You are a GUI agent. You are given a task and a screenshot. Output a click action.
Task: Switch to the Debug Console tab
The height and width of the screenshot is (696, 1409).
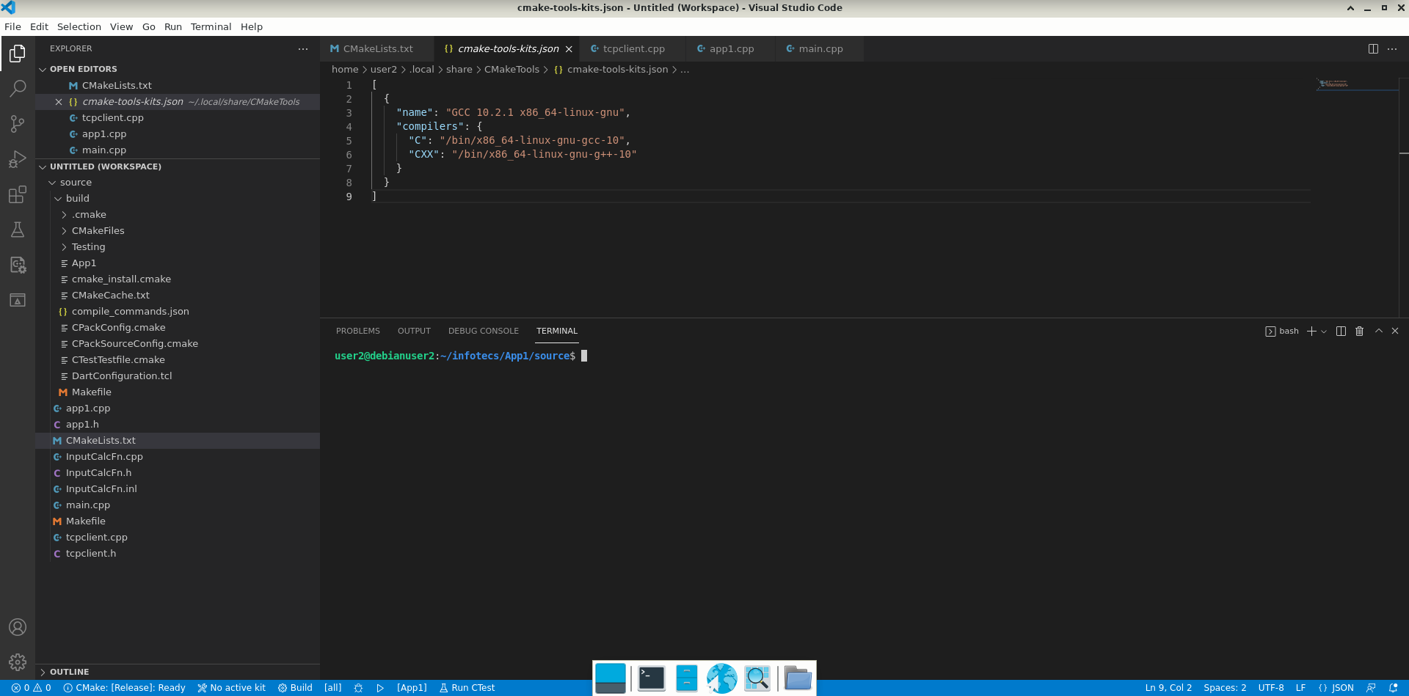pyautogui.click(x=484, y=331)
